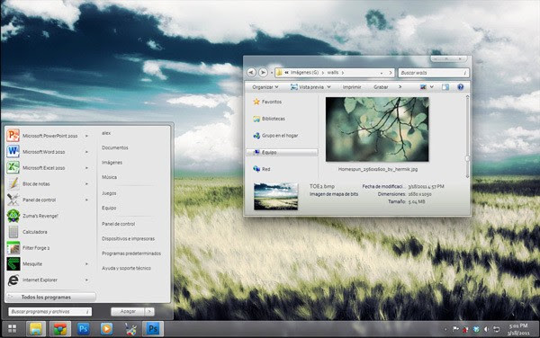Image resolution: width=540 pixels, height=338 pixels.
Task: Click the TOE2.bmp preview thumbnail in details pane
Action: [x=276, y=196]
